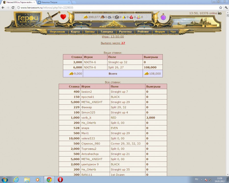Click the Игра: 13:50:00 link
The height and width of the screenshot is (183, 229).
coord(113,37)
